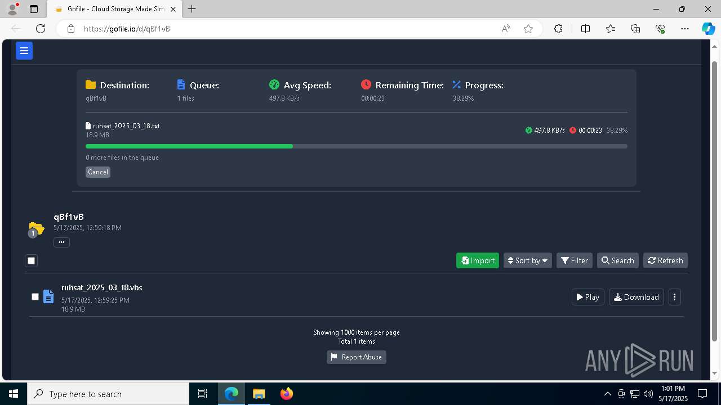721x405 pixels.
Task: Refresh the folder contents
Action: pyautogui.click(x=665, y=260)
